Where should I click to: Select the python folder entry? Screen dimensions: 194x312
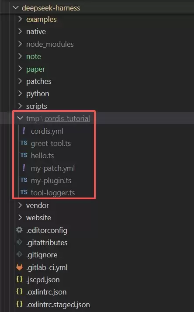38,94
